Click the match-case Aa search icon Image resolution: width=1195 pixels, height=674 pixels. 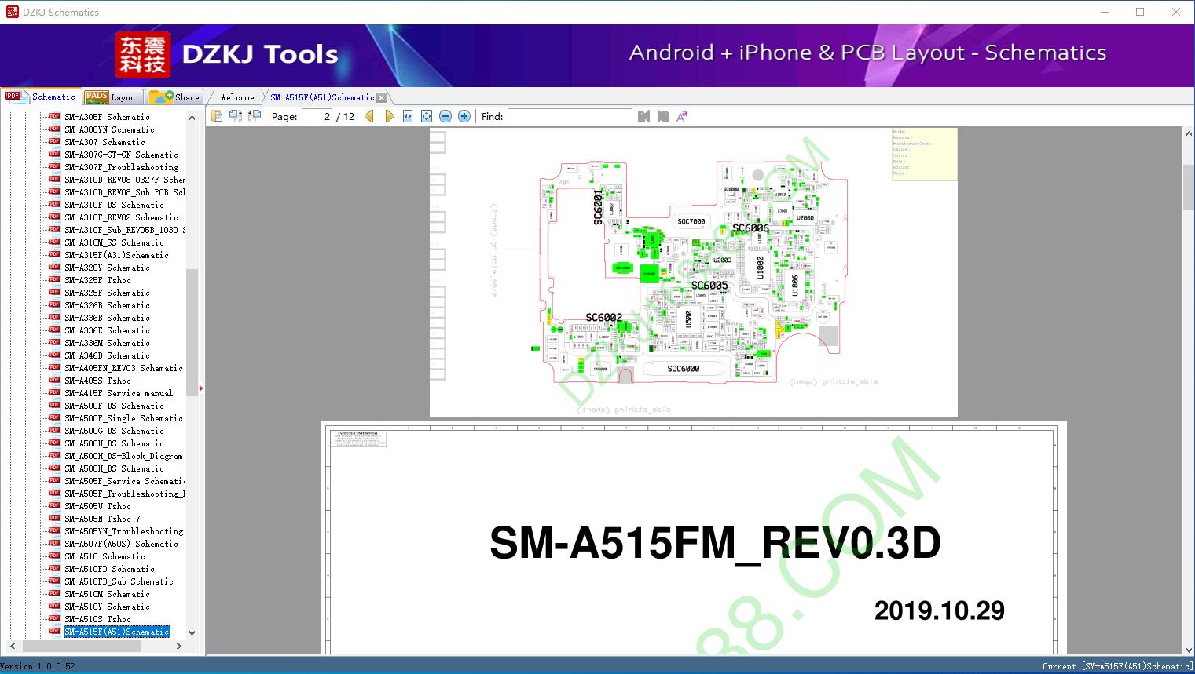(x=682, y=116)
